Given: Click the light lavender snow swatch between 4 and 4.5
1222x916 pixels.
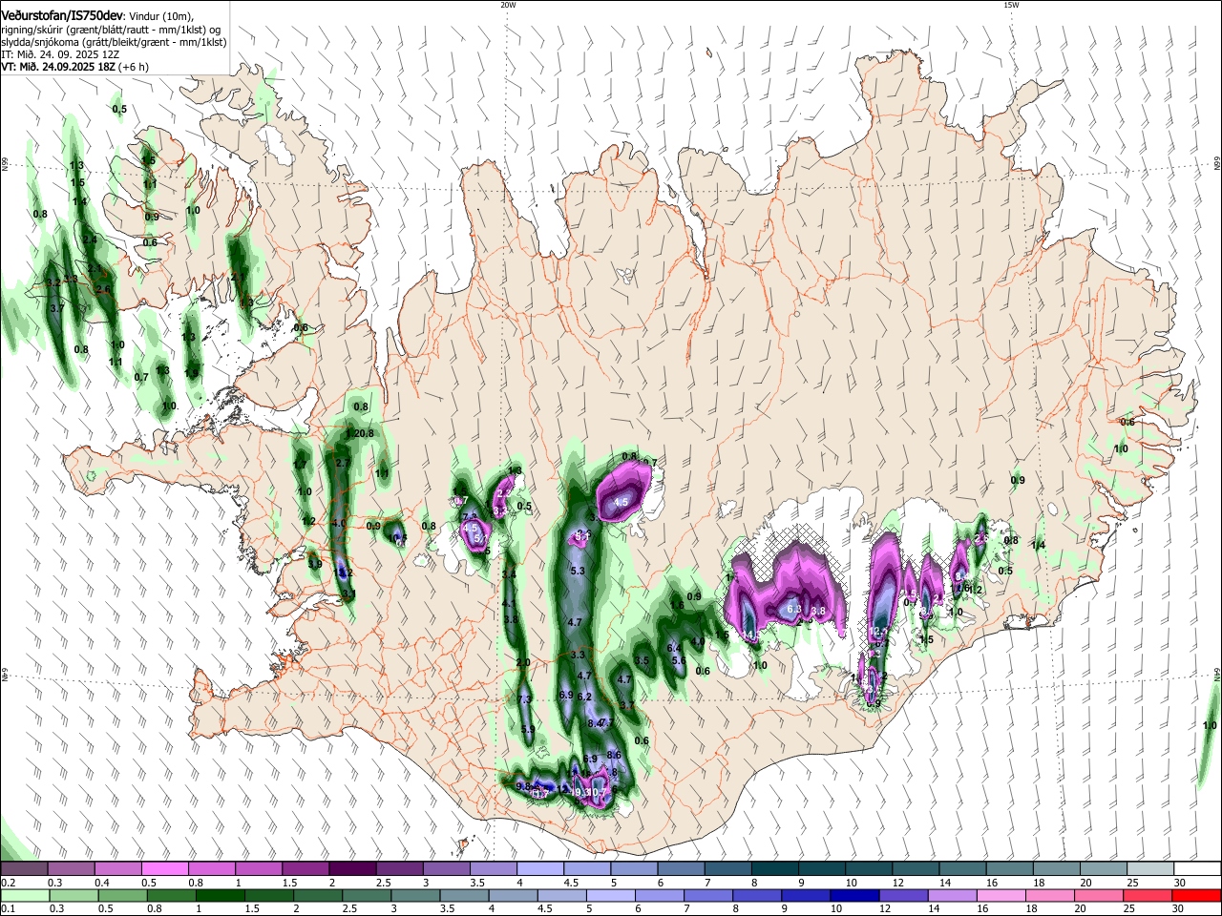Looking at the screenshot, I should pyautogui.click(x=541, y=869).
